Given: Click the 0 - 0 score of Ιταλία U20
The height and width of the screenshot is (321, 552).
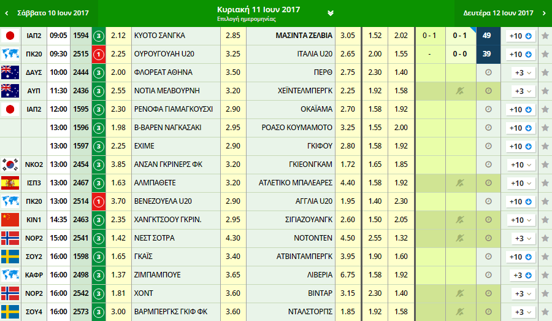Looking at the screenshot, I should click(x=459, y=54).
